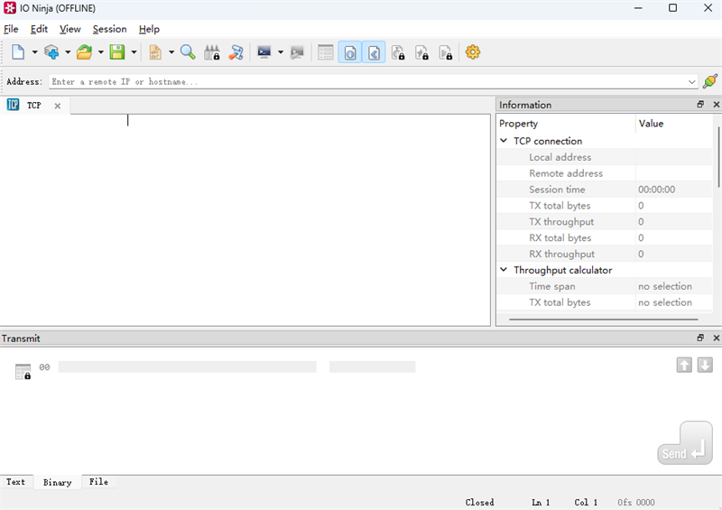Toggle the highlighted Transmit pane button with arrow
The height and width of the screenshot is (510, 722).
[374, 52]
